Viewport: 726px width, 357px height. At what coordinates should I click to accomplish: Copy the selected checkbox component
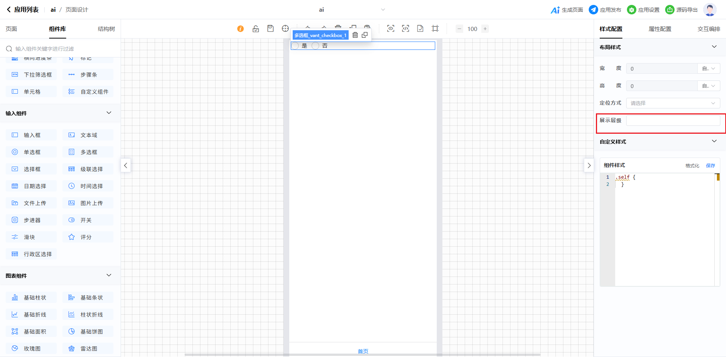click(365, 35)
